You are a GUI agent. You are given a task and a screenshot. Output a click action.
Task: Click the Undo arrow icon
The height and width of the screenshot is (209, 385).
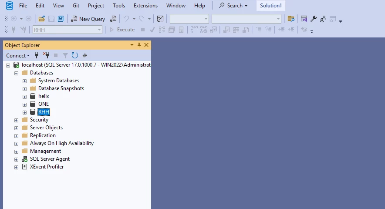(x=126, y=19)
